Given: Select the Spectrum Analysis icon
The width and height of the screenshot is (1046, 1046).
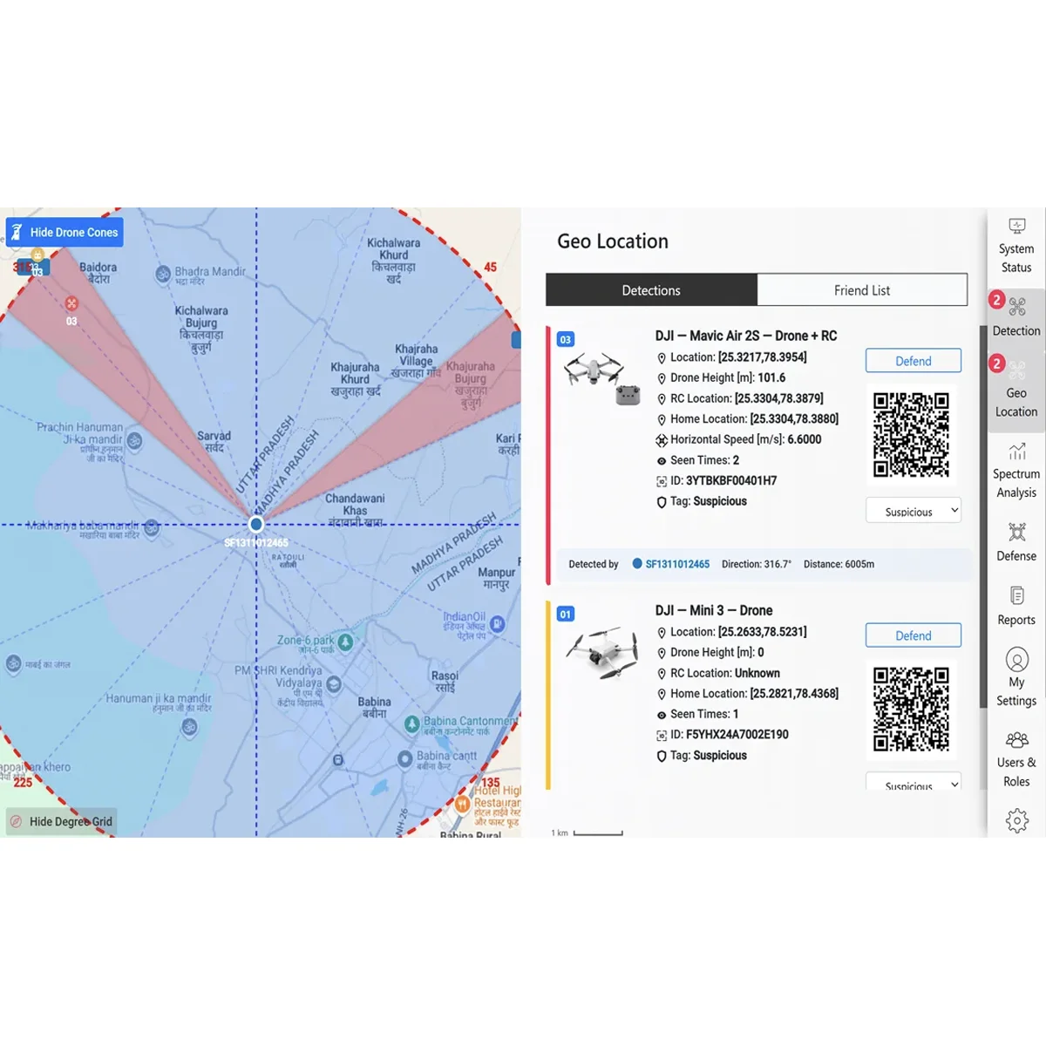Looking at the screenshot, I should (x=1016, y=452).
